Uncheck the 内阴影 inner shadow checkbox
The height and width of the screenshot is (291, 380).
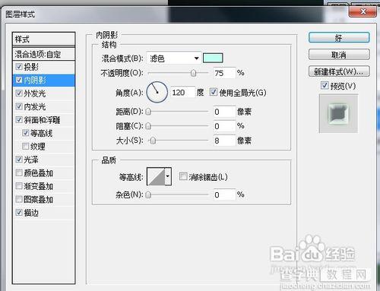coord(19,80)
